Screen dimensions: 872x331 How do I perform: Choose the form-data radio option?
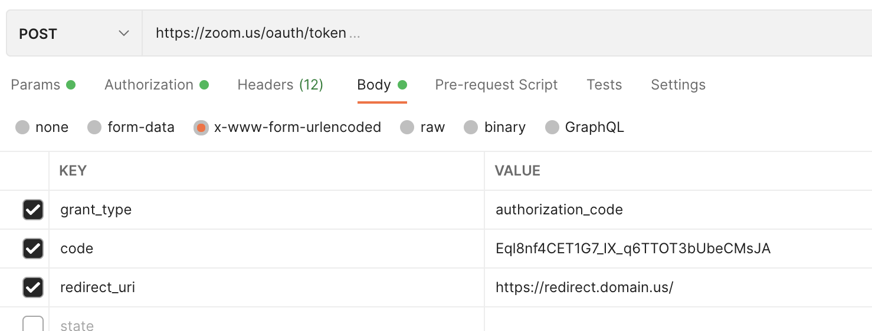[94, 127]
